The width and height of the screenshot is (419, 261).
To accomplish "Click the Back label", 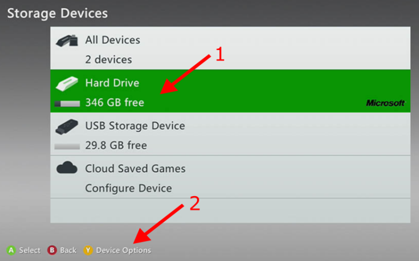I will pyautogui.click(x=68, y=250).
